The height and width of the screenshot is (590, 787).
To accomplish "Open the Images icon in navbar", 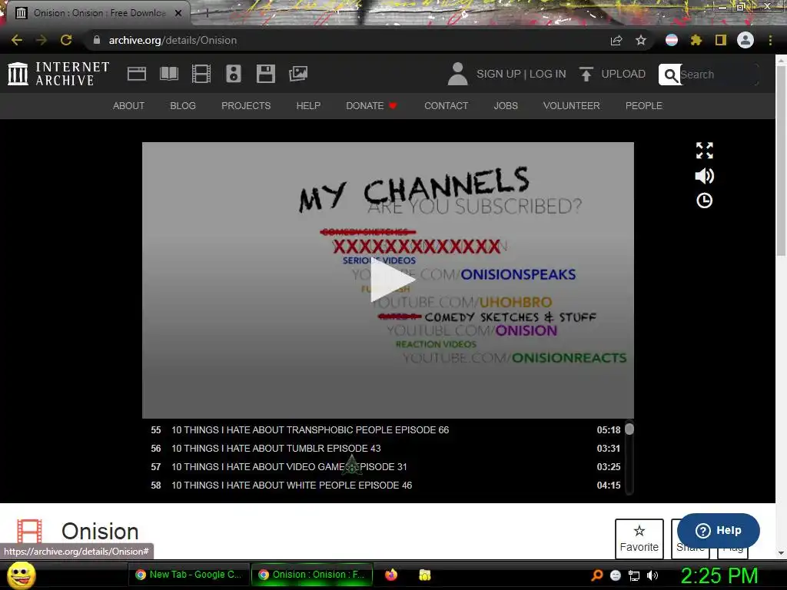I will click(298, 74).
